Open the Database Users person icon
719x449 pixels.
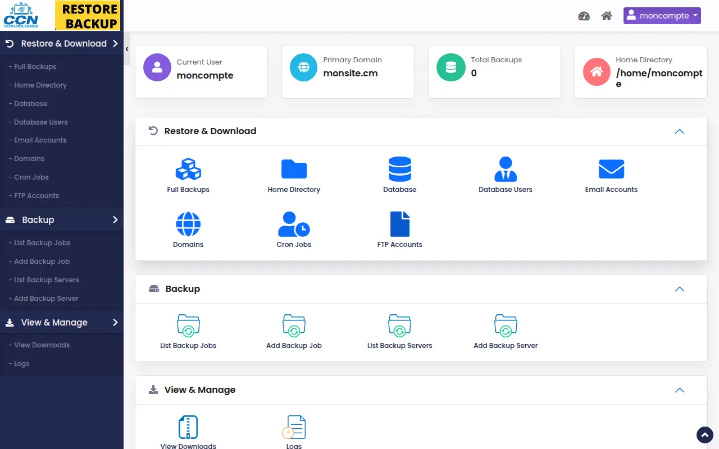pyautogui.click(x=506, y=169)
